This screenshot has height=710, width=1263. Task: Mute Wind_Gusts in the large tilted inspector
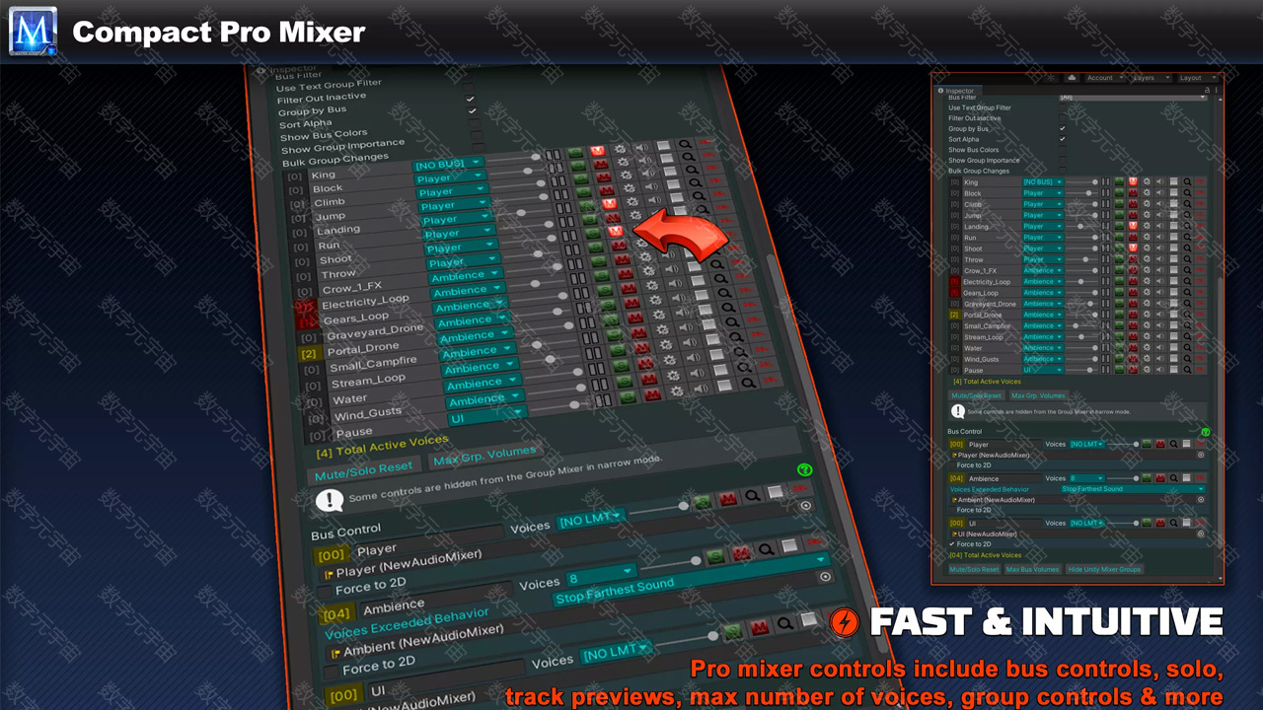(648, 379)
